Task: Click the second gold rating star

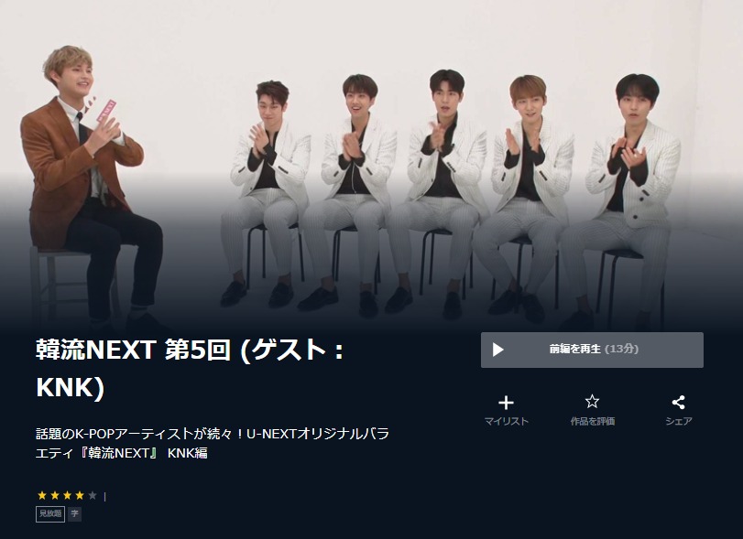Action: click(54, 495)
